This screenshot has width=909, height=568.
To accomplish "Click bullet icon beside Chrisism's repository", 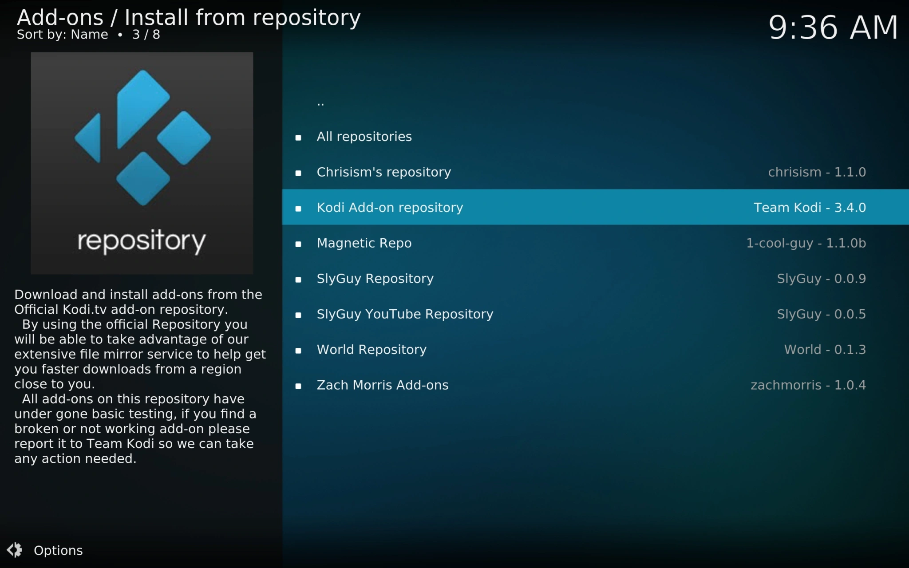I will coord(298,173).
